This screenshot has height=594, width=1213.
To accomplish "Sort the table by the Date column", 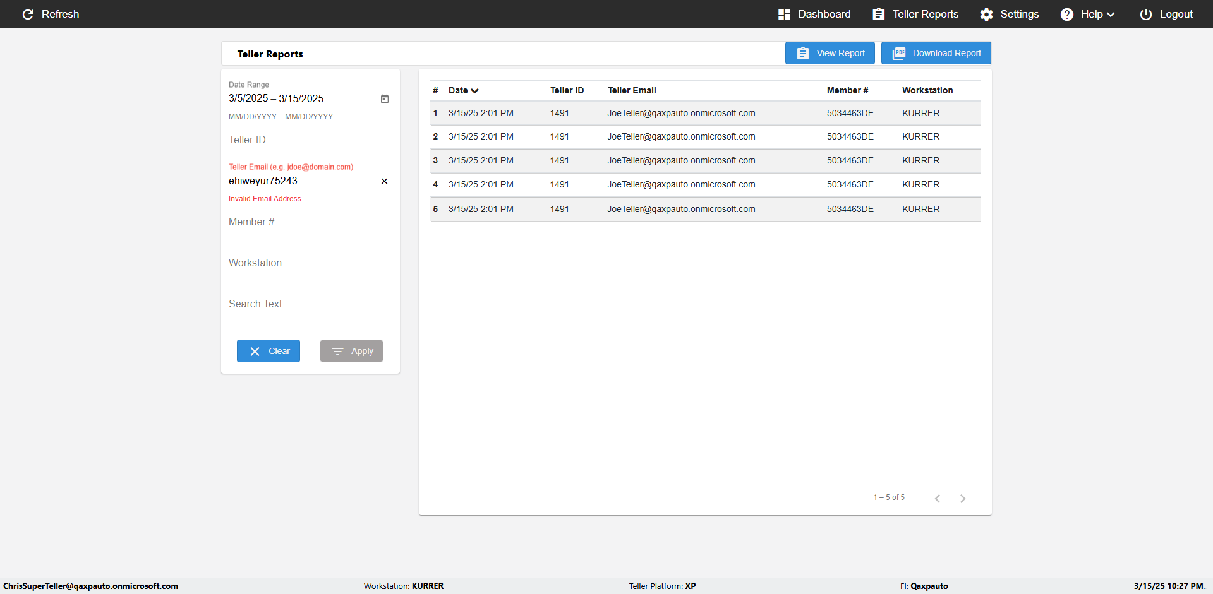I will (464, 90).
